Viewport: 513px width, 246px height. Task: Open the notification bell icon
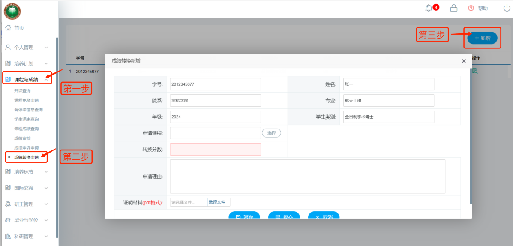pyautogui.click(x=429, y=8)
